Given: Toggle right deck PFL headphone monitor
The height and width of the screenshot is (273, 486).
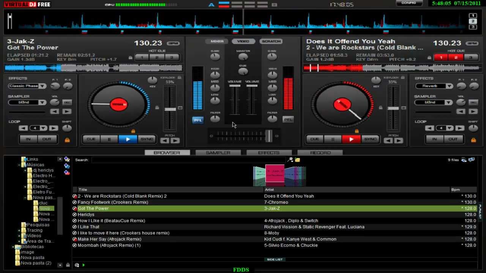Looking at the screenshot, I should [288, 119].
